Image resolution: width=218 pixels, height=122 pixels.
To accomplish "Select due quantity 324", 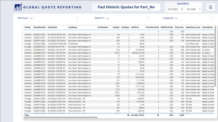I will [118, 108].
